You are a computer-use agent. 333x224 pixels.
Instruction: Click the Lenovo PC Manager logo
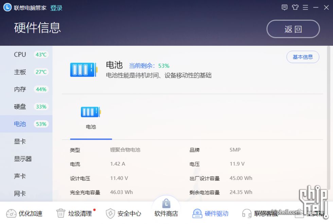[7, 7]
